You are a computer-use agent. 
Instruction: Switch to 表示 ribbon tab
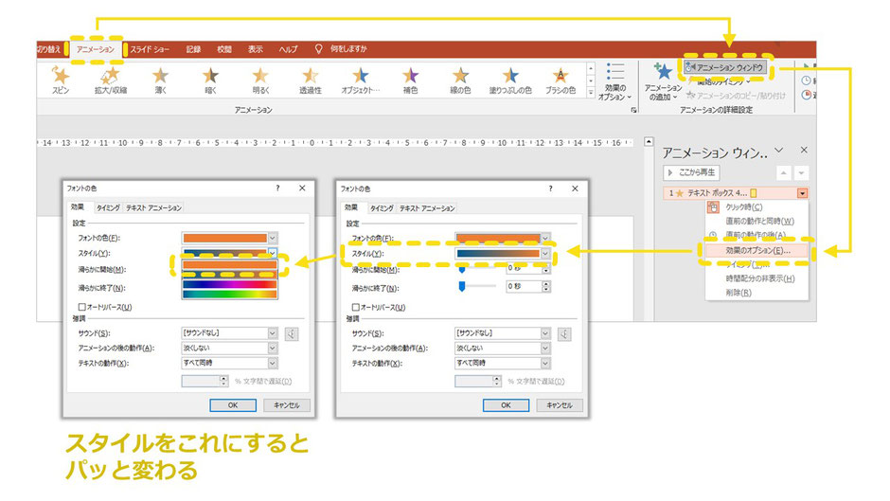[256, 49]
